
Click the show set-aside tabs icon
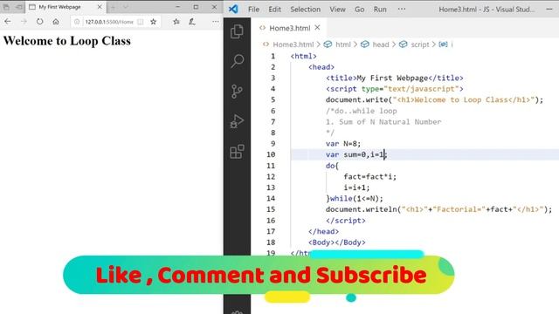pos(6,7)
